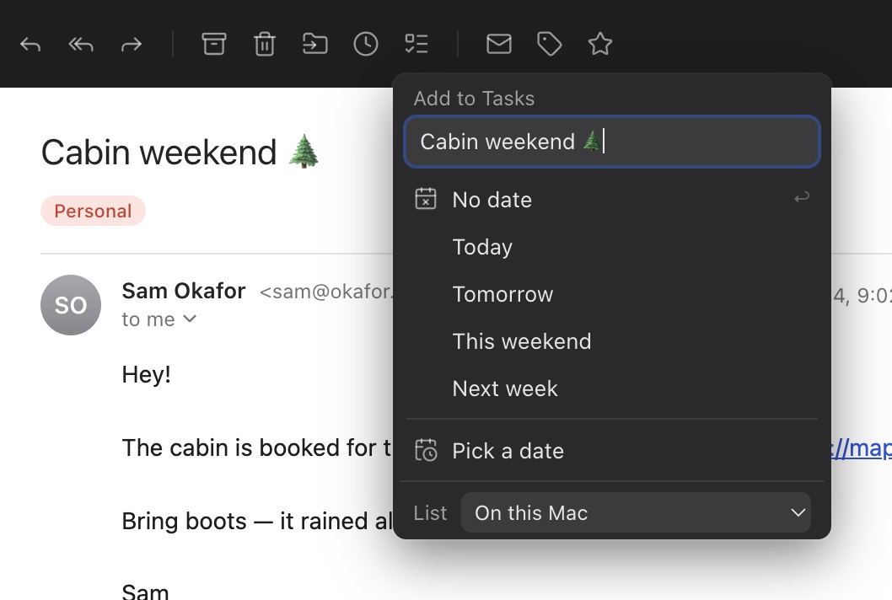
Task: Click the 'Bring boots' sentence in email
Action: [257, 521]
